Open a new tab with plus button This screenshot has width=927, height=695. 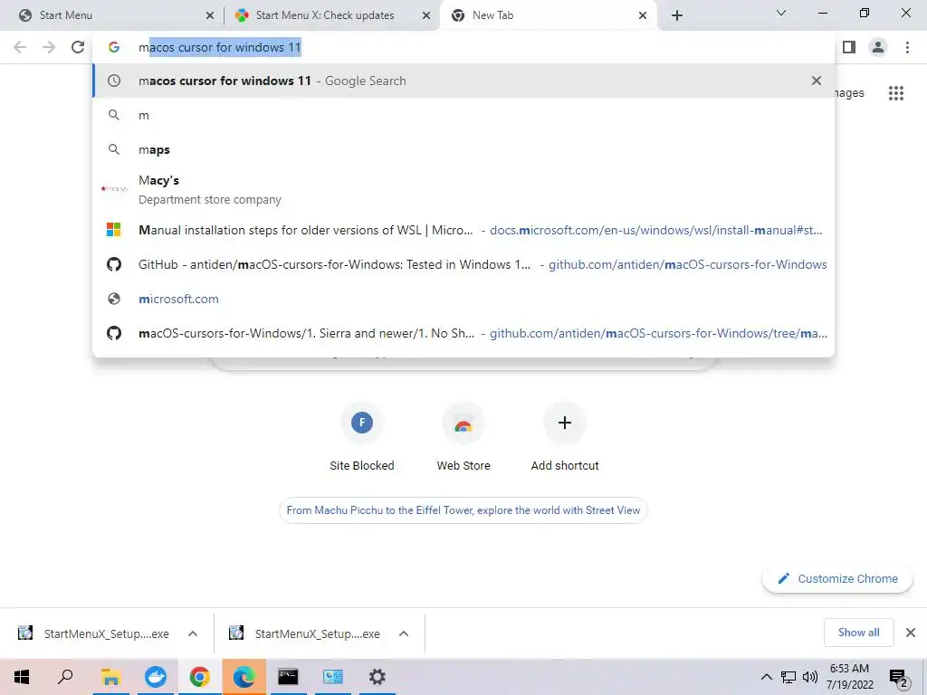point(677,15)
